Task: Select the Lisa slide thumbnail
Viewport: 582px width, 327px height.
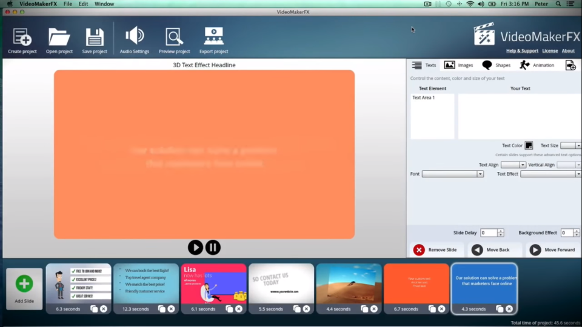Action: point(213,283)
